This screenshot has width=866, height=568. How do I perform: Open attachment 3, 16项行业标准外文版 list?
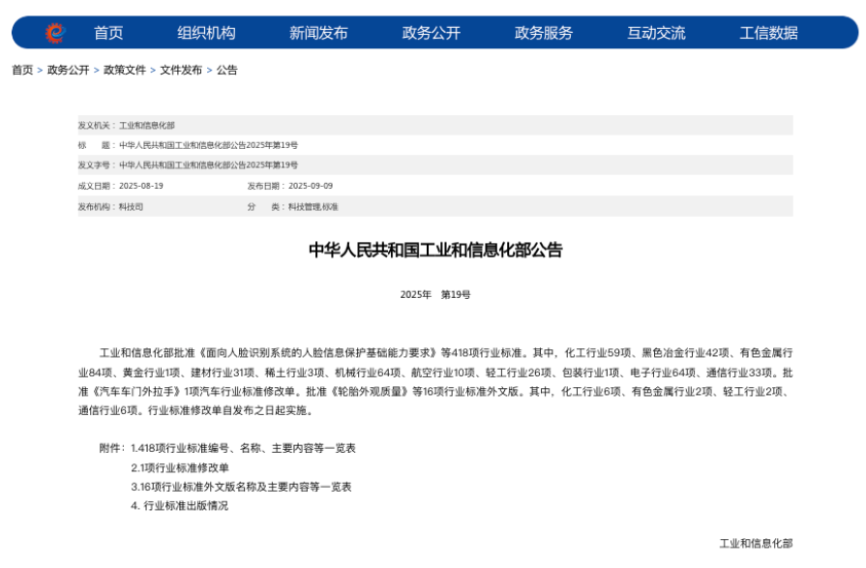pyautogui.click(x=241, y=487)
